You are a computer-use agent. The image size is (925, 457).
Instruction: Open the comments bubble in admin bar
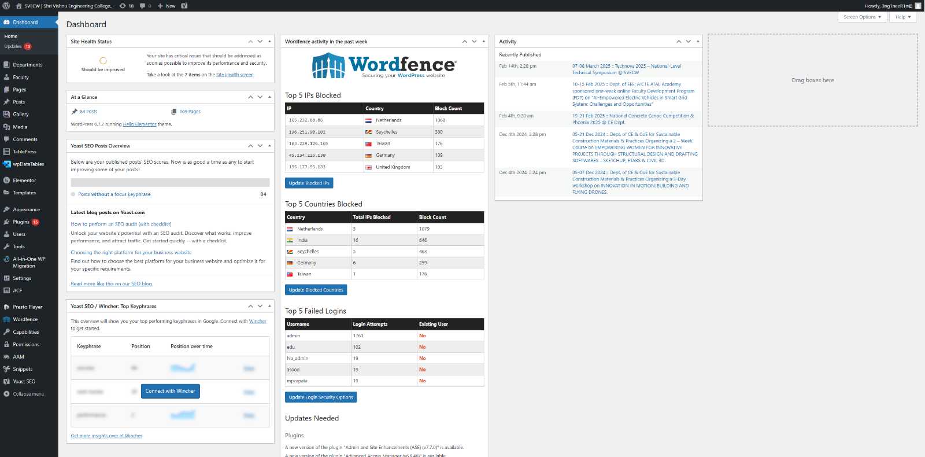click(x=145, y=6)
